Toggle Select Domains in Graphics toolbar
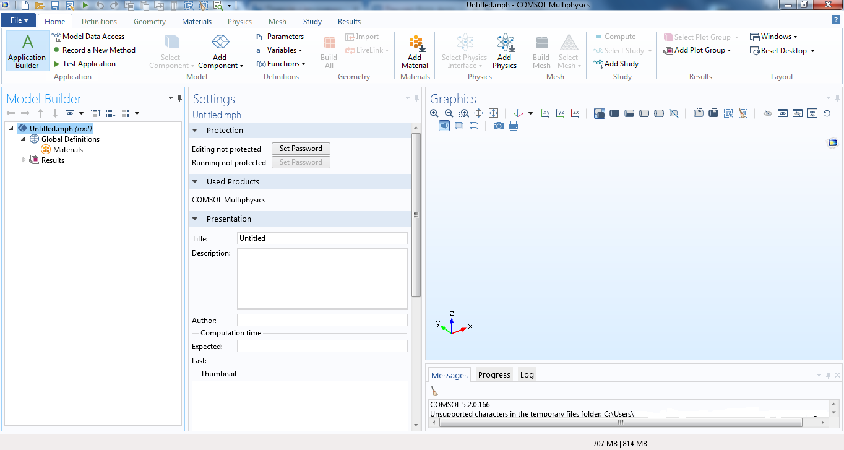The width and height of the screenshot is (844, 450). tap(614, 113)
